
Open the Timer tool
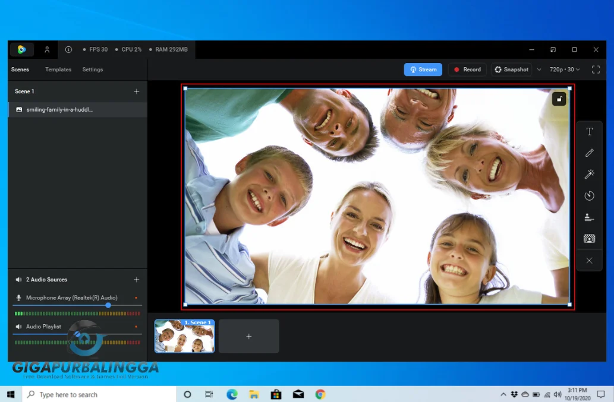(589, 196)
